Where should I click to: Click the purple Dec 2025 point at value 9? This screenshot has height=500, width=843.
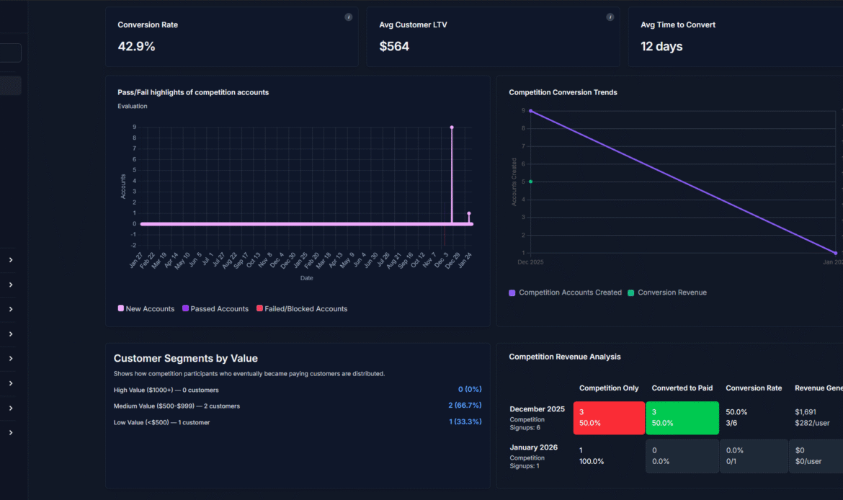531,111
